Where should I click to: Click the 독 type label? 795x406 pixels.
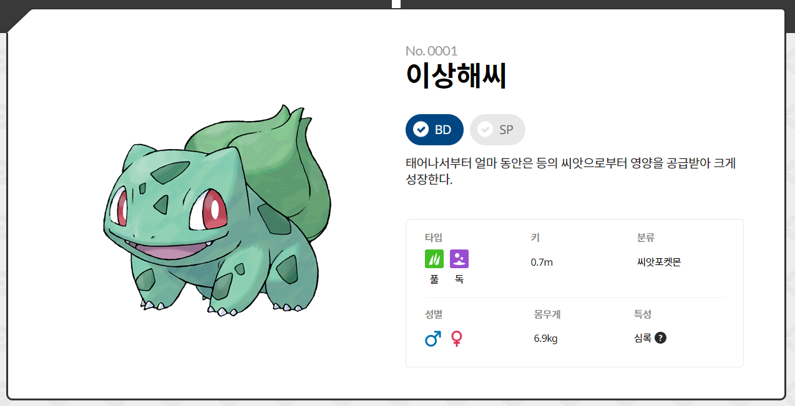459,279
